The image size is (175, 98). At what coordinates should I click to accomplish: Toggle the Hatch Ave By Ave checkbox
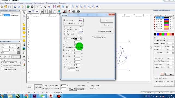click(93, 37)
